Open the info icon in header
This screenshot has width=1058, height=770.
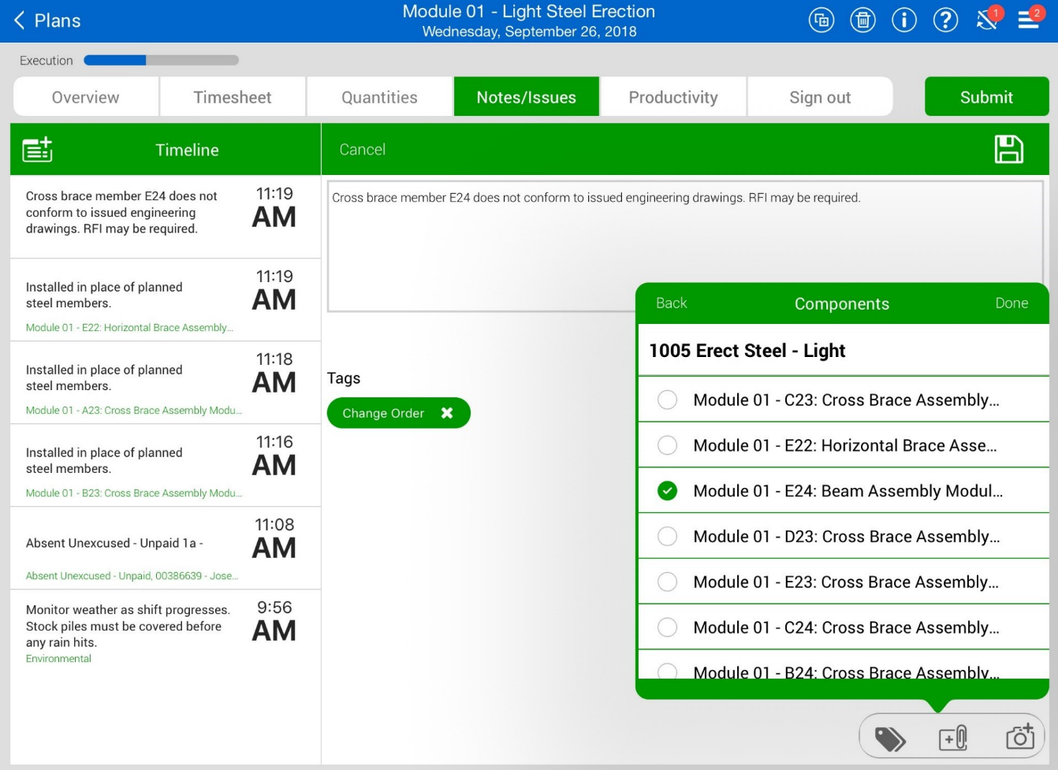(x=903, y=20)
